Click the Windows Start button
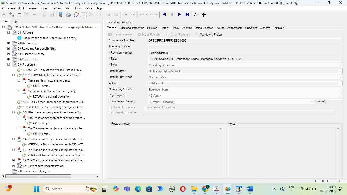347x195 pixels. coord(36,189)
